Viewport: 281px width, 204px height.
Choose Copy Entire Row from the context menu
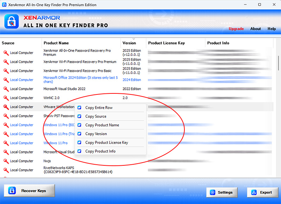tap(111, 108)
